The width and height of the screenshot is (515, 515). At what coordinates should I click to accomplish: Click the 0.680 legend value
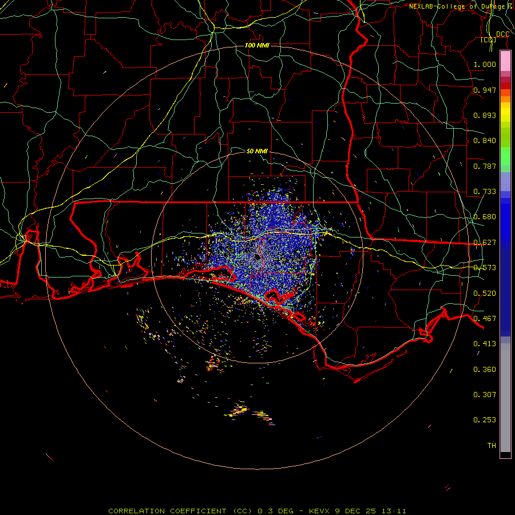485,217
